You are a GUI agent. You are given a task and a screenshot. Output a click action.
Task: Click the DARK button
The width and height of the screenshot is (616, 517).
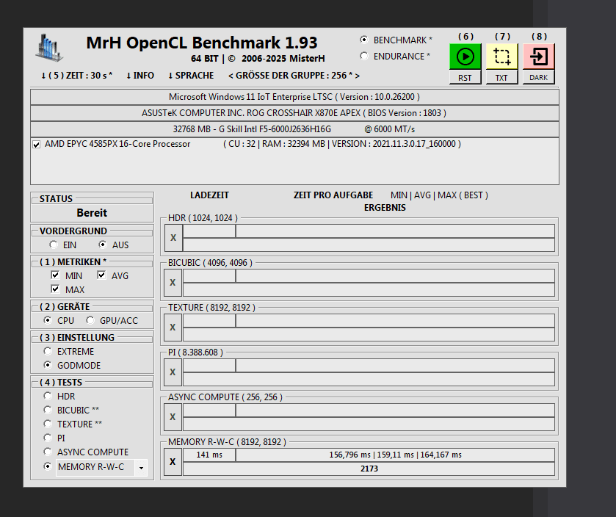pos(539,77)
